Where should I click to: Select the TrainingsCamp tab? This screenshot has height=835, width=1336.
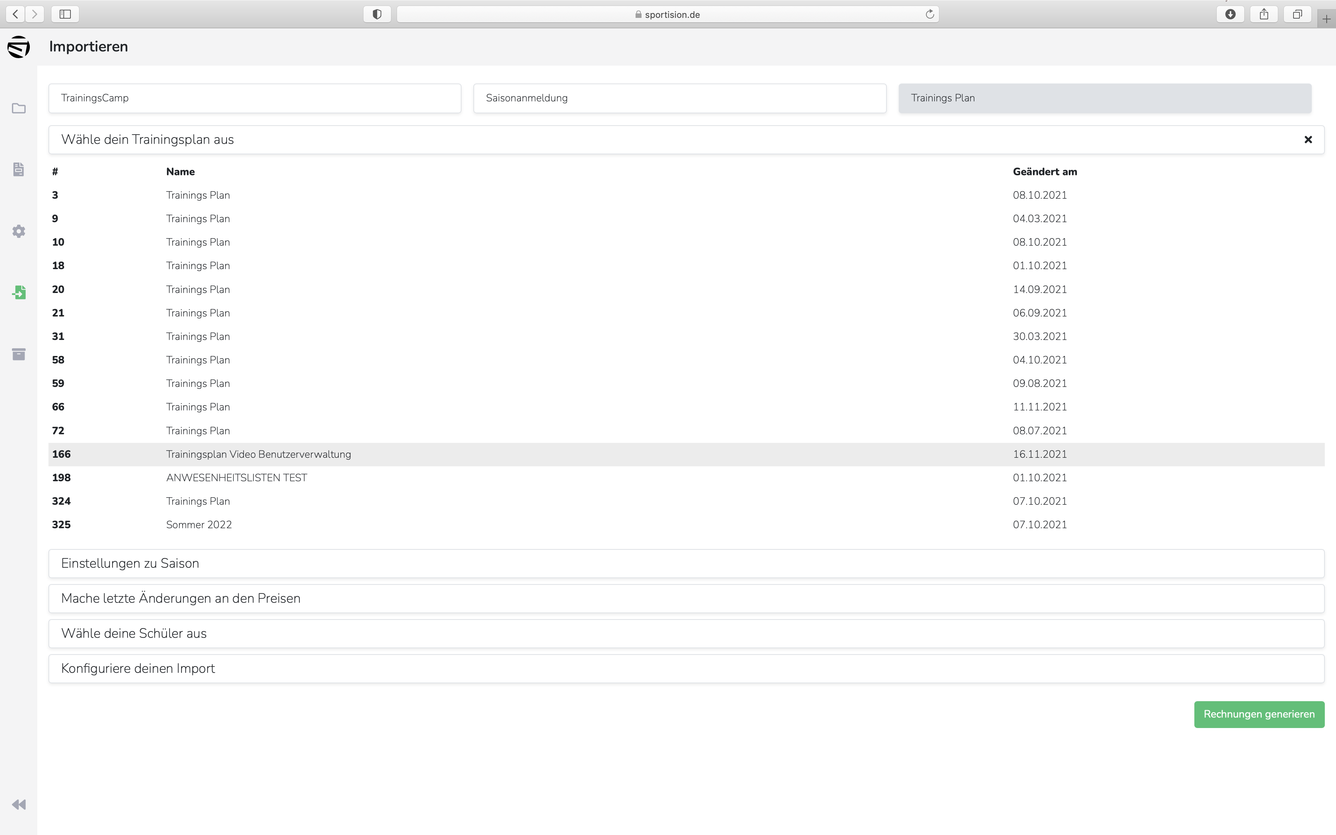pyautogui.click(x=255, y=98)
